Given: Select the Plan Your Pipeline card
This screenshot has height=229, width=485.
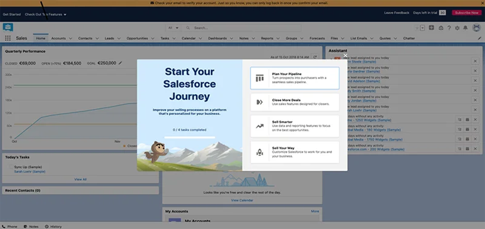Looking at the screenshot, I should point(295,78).
